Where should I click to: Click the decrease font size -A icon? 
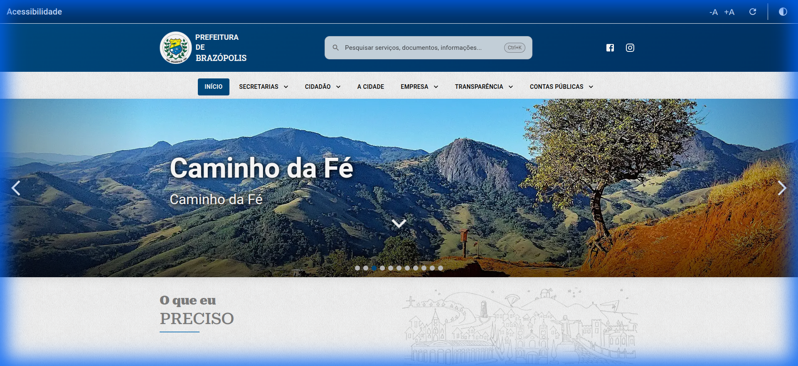click(x=713, y=12)
